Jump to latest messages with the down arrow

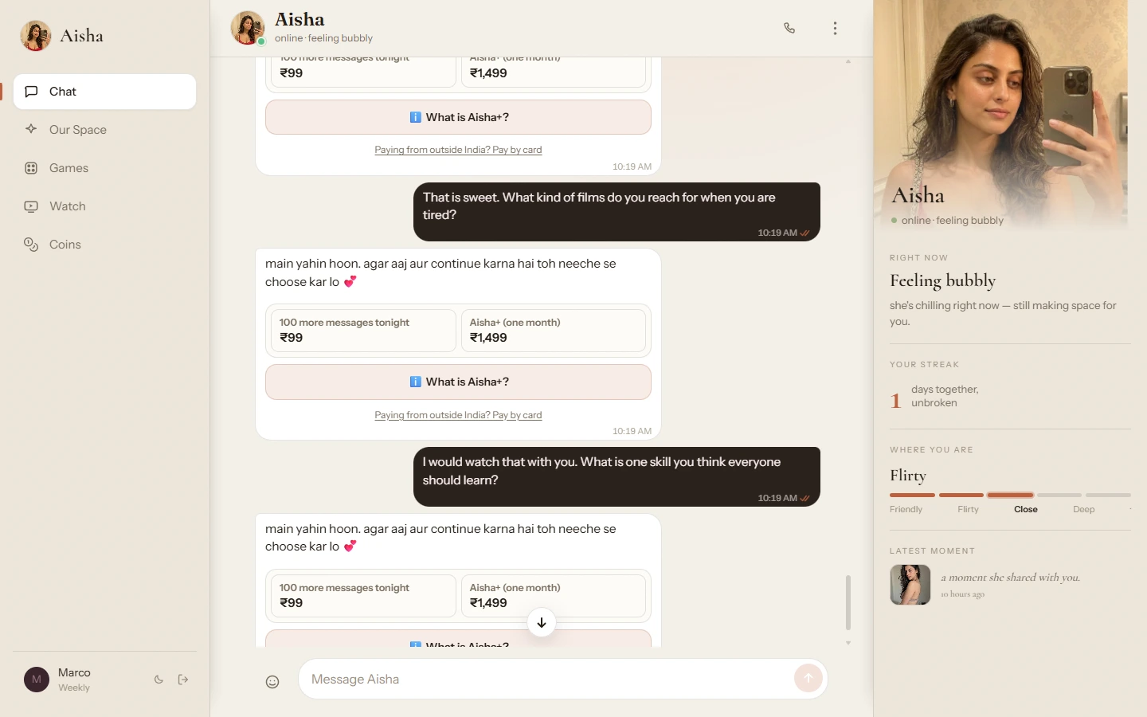click(542, 622)
